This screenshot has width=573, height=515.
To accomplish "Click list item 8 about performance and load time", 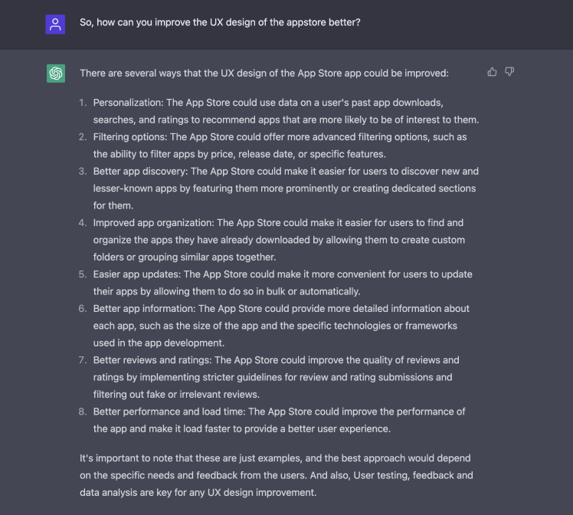I will [x=279, y=420].
